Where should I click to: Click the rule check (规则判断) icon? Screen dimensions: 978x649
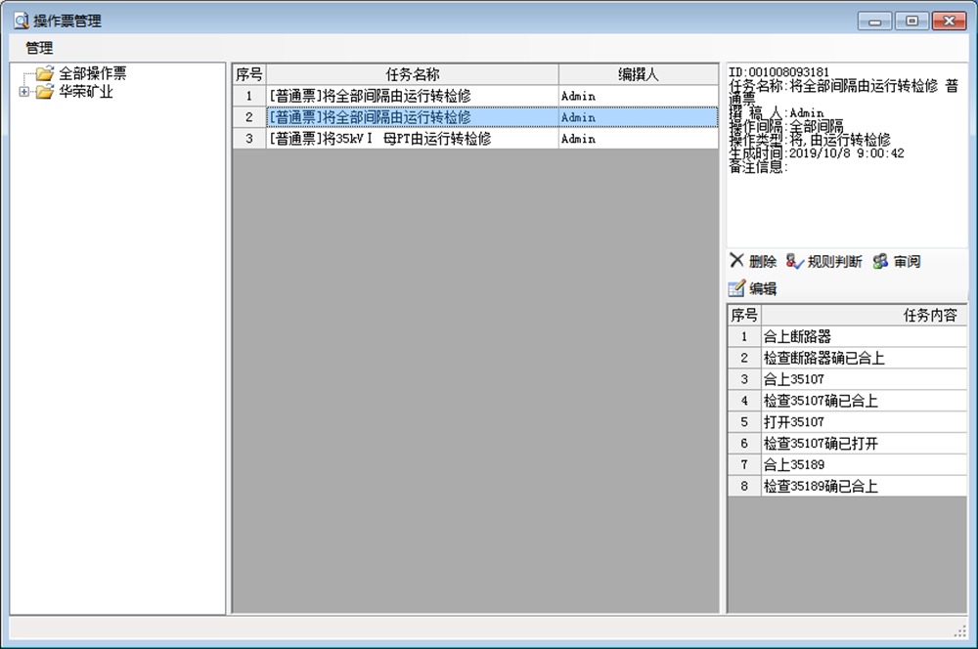coord(794,261)
